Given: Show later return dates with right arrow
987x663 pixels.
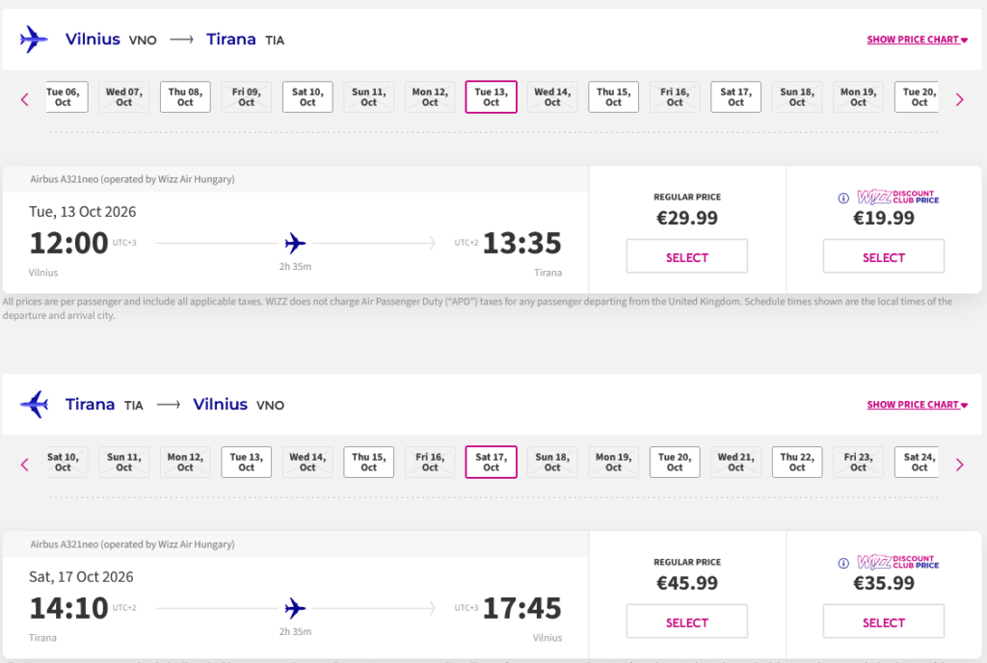Looking at the screenshot, I should click(959, 464).
